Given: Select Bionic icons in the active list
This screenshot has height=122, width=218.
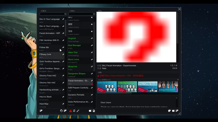Looking at the screenshot, I should [80, 61].
